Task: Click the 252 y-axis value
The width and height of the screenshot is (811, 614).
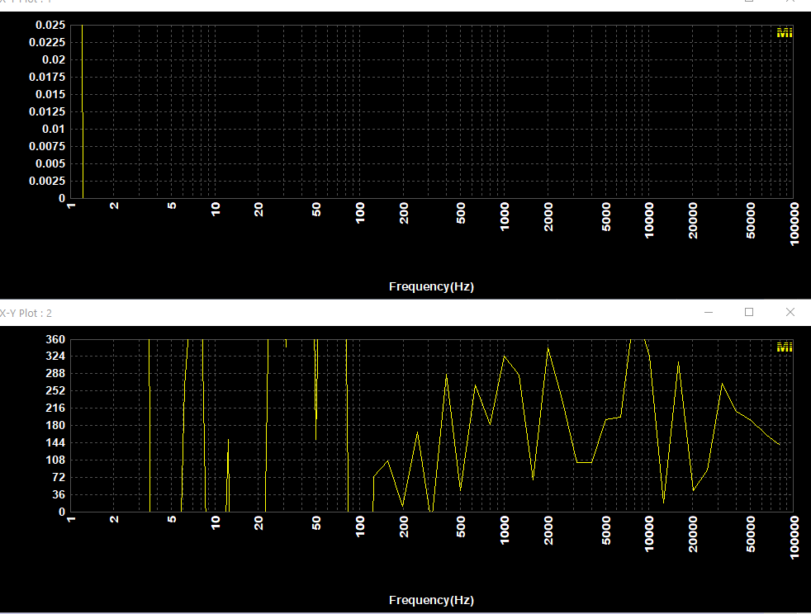Action: [55, 390]
